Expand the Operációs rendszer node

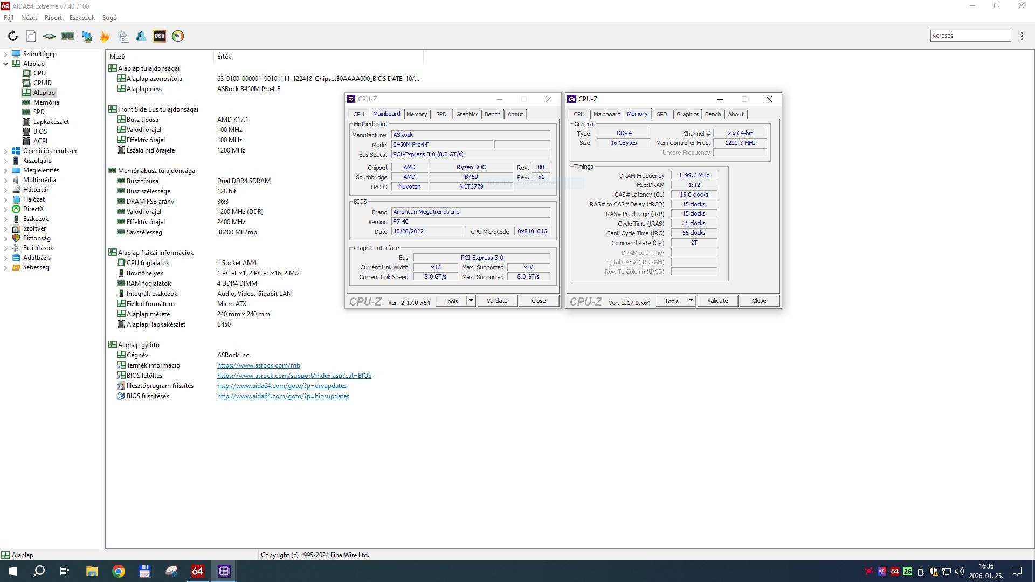pyautogui.click(x=6, y=151)
